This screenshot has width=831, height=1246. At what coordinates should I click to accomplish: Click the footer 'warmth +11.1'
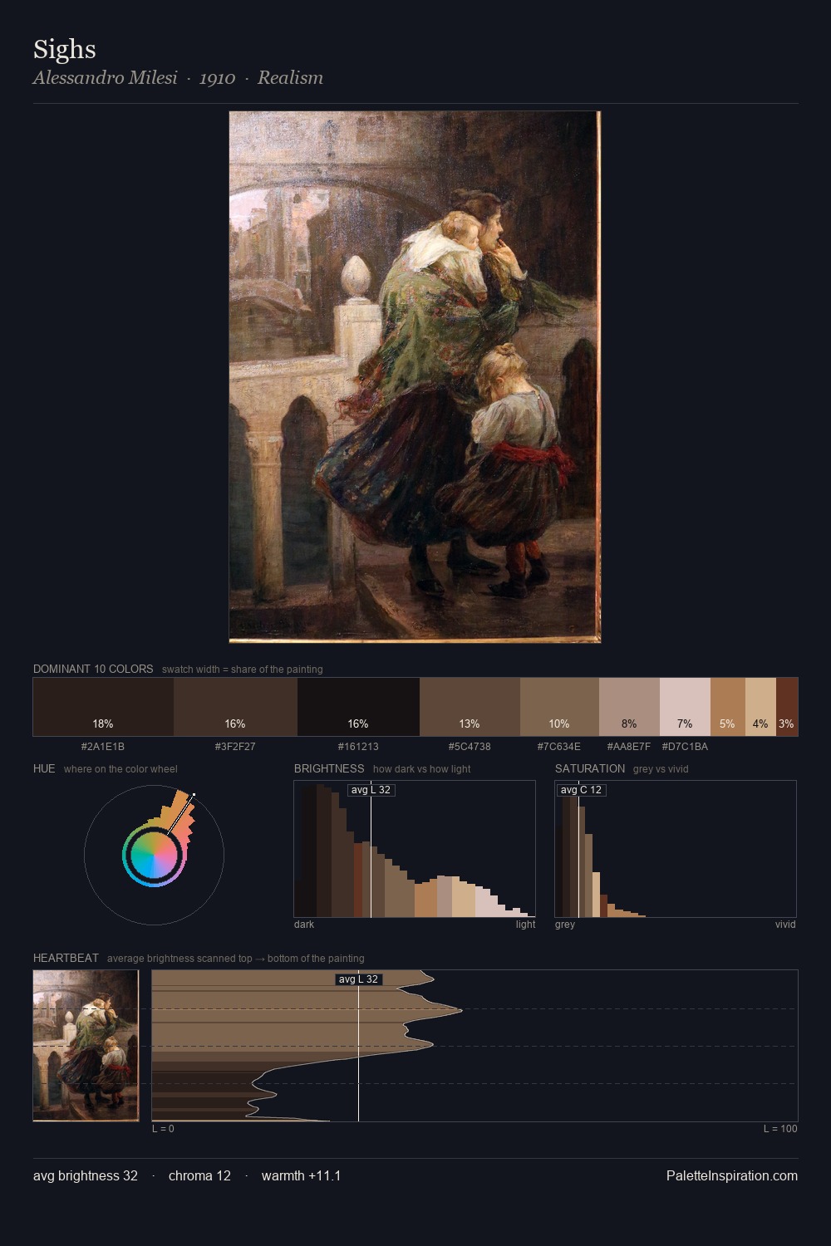(301, 1176)
